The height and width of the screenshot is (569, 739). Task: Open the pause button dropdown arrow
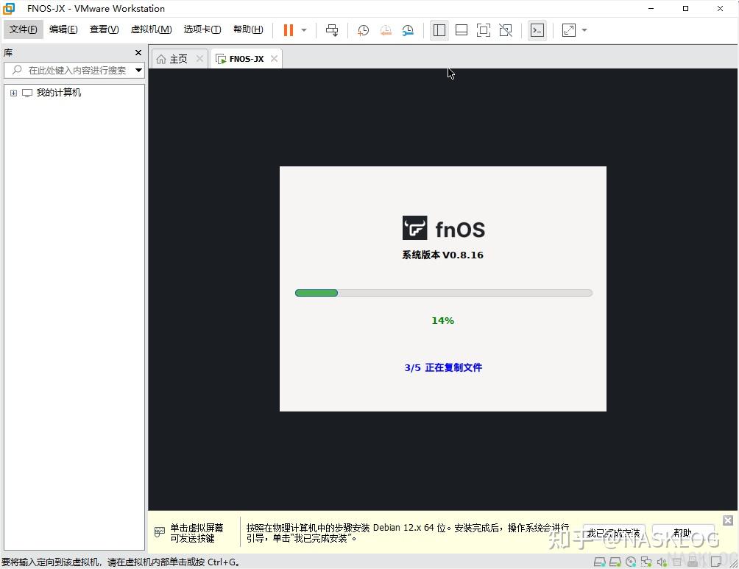click(302, 30)
